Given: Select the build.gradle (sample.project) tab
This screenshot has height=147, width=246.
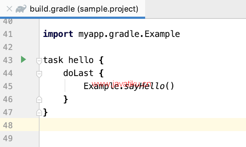Looking at the screenshot, I should point(73,9).
